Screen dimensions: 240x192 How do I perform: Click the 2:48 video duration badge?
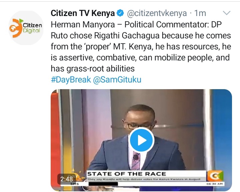click(x=67, y=179)
